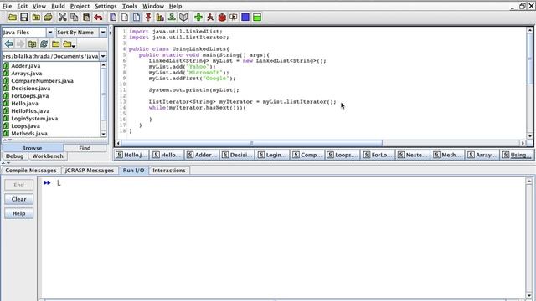Click the editor vertical scrollbar thumb

530,59
